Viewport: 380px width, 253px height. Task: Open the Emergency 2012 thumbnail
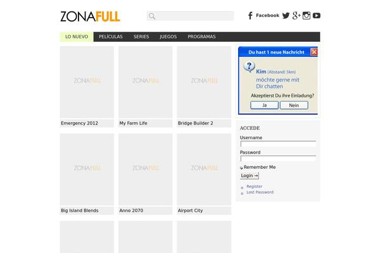[x=87, y=82]
